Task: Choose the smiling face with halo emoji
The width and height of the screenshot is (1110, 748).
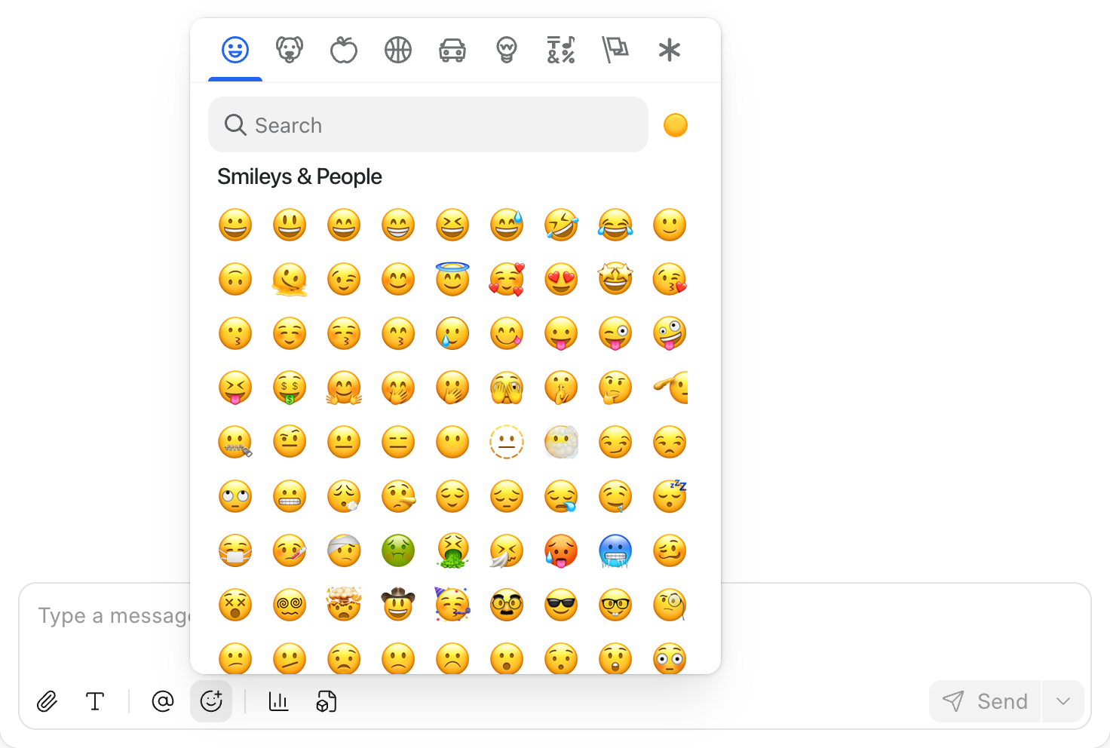Action: (x=452, y=279)
